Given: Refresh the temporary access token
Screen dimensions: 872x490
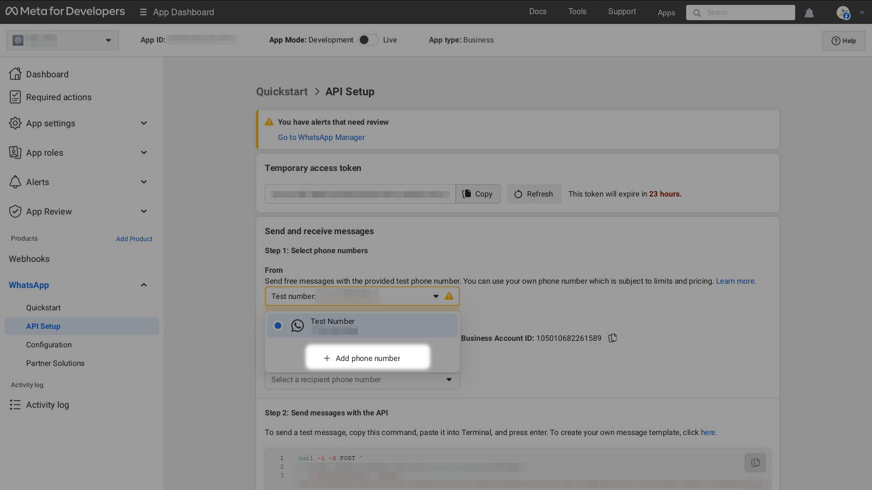Looking at the screenshot, I should [534, 194].
